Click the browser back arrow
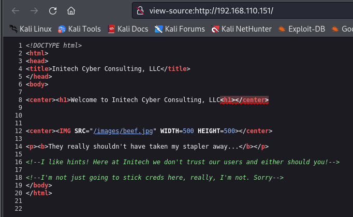353x217 pixels. 16,10
